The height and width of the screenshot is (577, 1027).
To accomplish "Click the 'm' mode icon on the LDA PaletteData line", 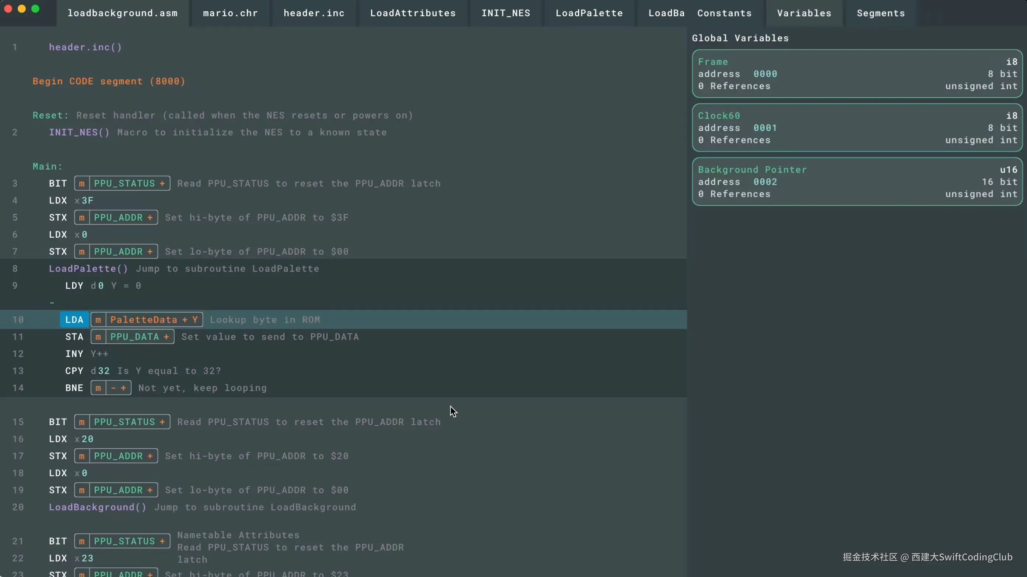I will pyautogui.click(x=98, y=320).
